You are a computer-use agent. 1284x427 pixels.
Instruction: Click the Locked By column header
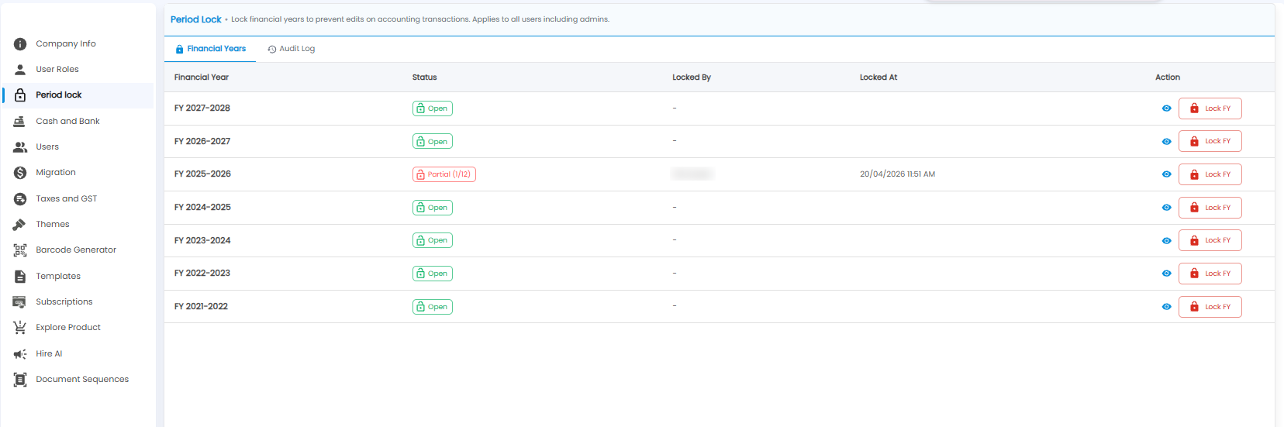tap(692, 77)
